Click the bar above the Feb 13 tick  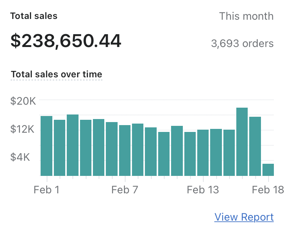coord(203,153)
